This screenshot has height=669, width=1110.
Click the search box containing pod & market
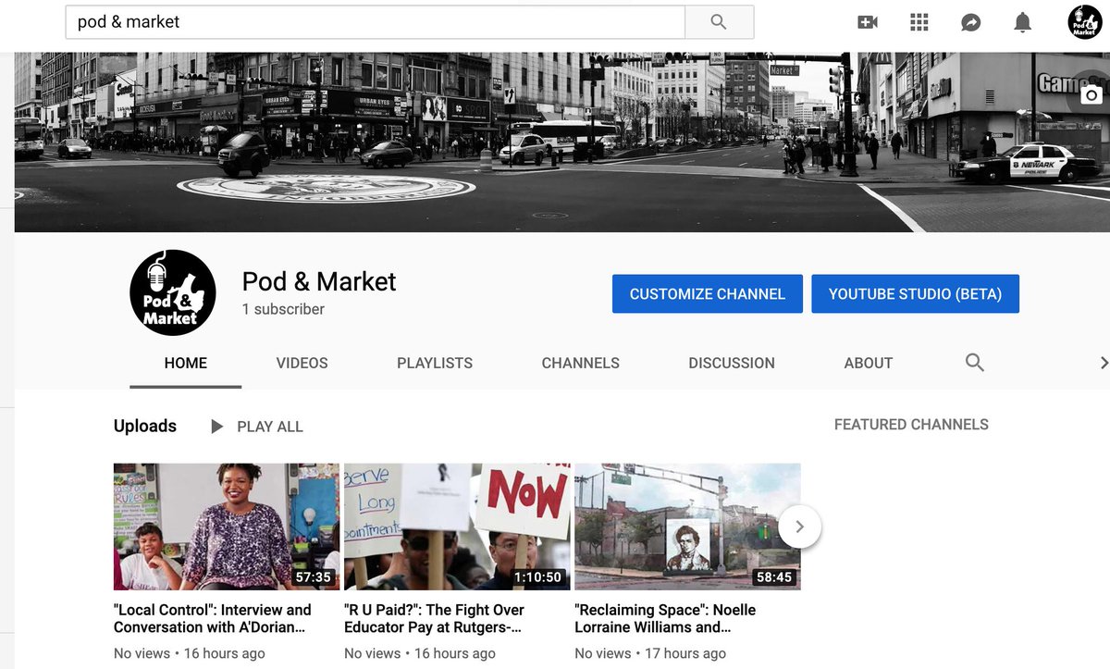375,22
